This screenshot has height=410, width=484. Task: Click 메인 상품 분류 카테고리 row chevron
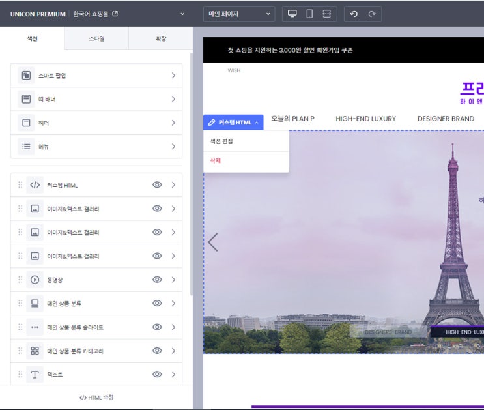[x=173, y=351]
